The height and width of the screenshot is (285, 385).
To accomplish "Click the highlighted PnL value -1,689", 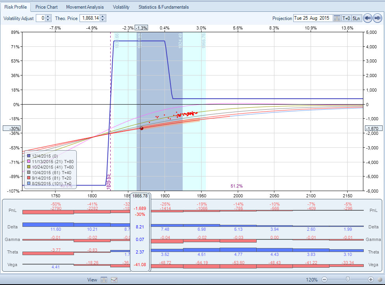I will click(x=140, y=208).
